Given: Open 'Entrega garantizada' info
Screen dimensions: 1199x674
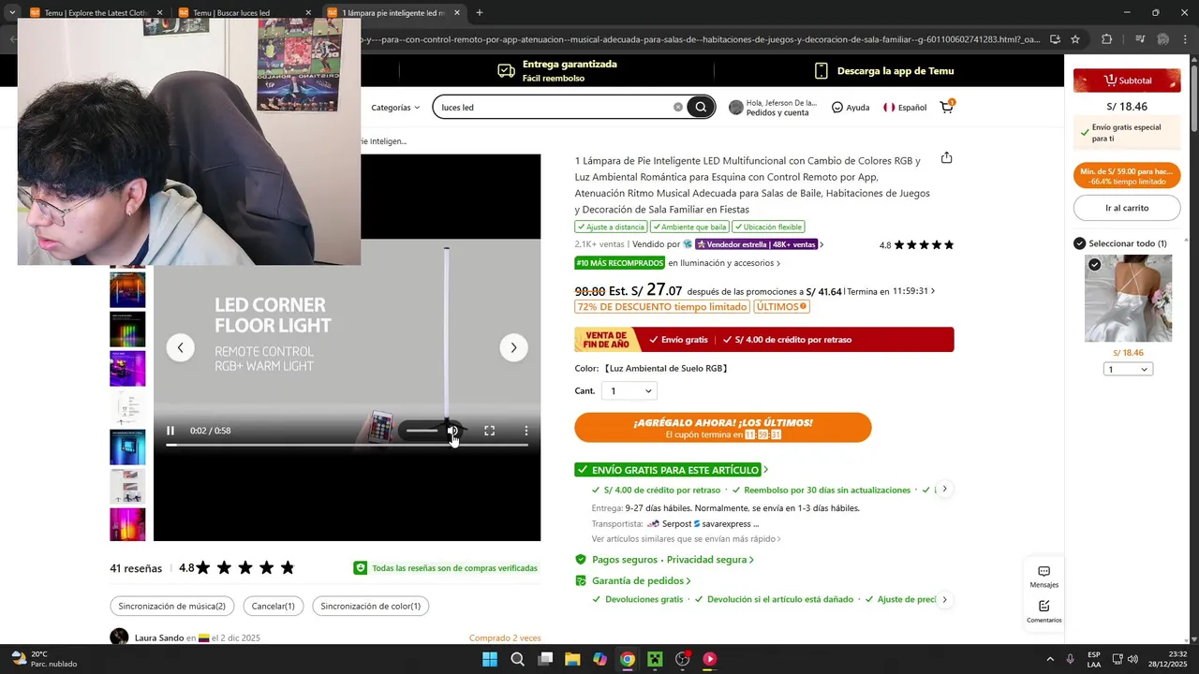Looking at the screenshot, I should coord(556,70).
